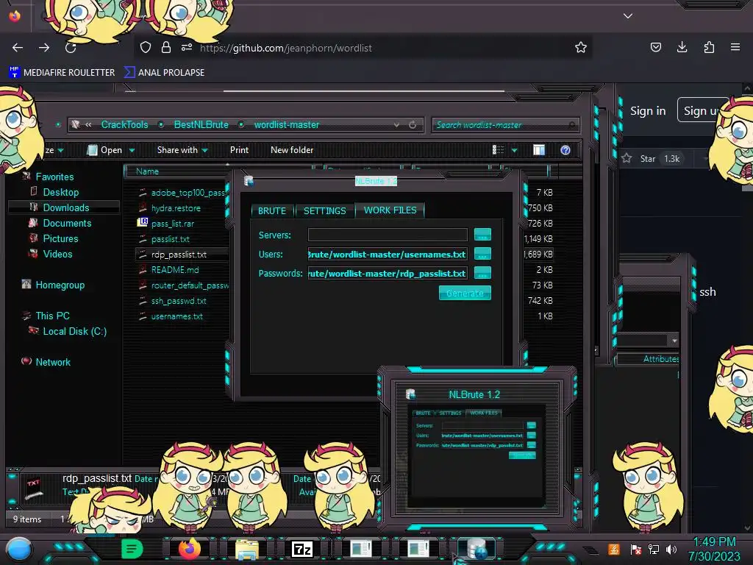This screenshot has width=753, height=565.
Task: Open the Firefox hamburger menu
Action: (735, 47)
